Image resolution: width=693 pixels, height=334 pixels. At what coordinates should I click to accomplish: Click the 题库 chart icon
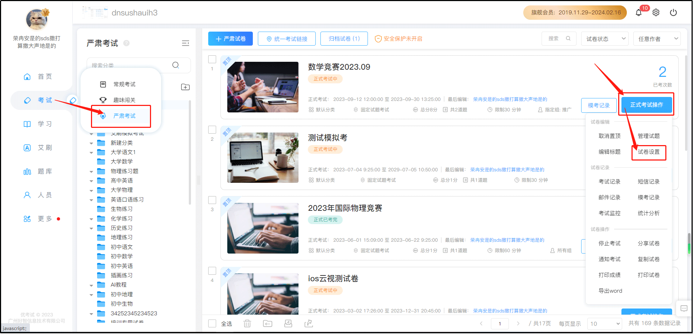click(27, 171)
